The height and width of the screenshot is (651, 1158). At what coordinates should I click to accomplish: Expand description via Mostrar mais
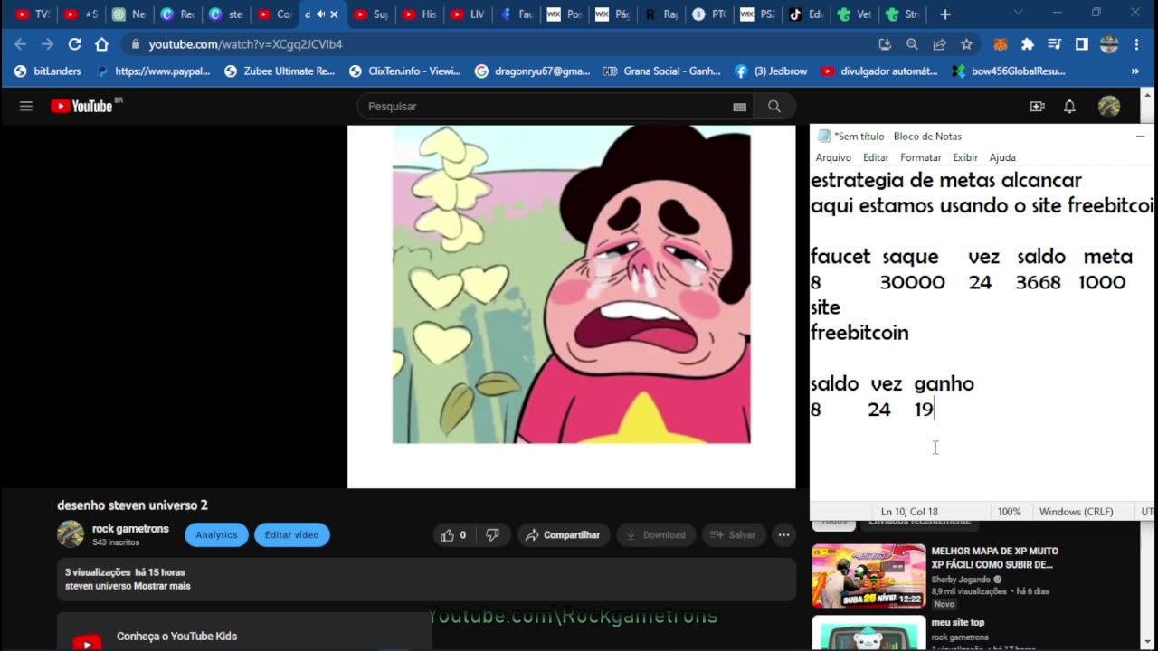click(x=162, y=586)
